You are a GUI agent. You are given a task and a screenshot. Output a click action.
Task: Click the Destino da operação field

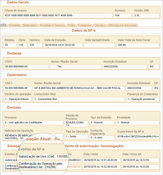[x=18, y=99]
